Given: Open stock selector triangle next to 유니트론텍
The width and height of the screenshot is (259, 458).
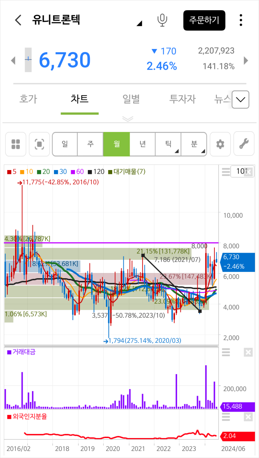Looking at the screenshot, I should (x=139, y=23).
